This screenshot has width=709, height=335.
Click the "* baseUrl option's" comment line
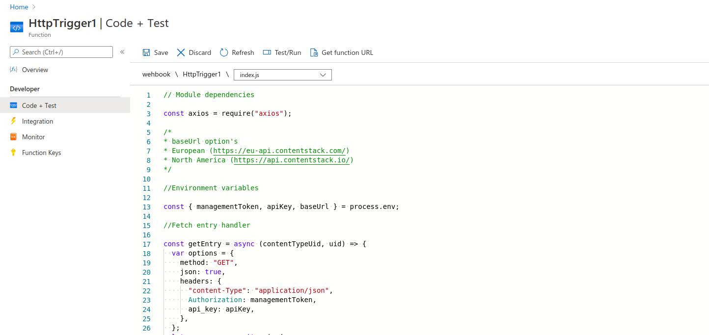(201, 141)
